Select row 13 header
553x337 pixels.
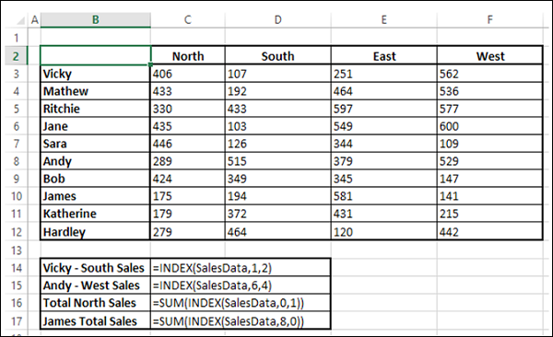pyautogui.click(x=17, y=250)
